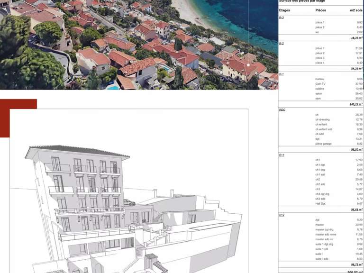Click the 'm2 sols' column header

356,10
